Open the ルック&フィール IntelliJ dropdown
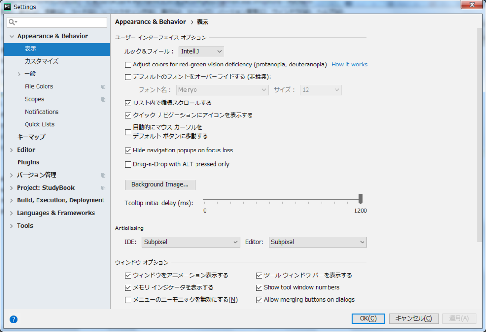486x332 pixels. click(201, 51)
